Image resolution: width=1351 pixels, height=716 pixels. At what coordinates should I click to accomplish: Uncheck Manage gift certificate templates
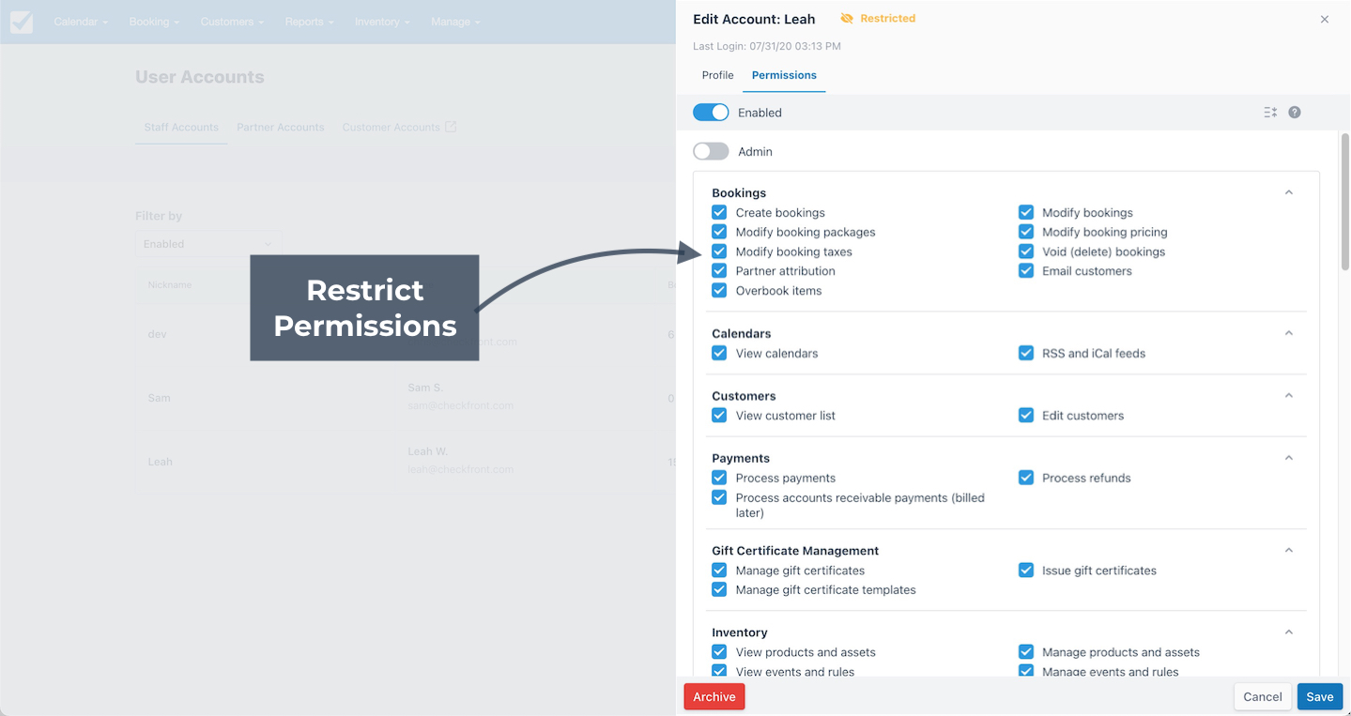[719, 589]
